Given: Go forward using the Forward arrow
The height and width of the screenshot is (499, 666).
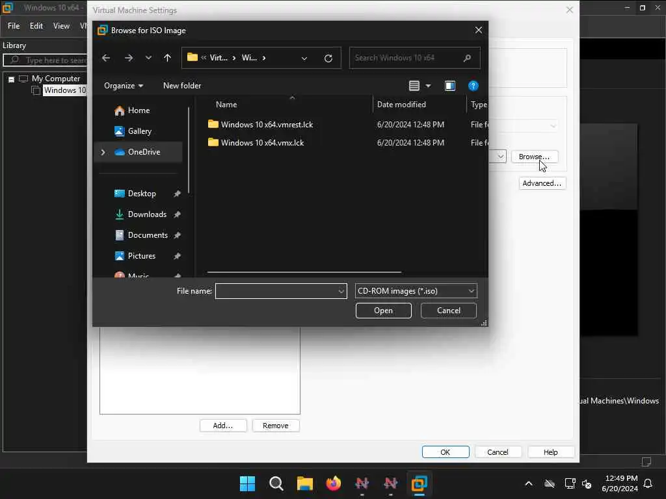Looking at the screenshot, I should (x=128, y=58).
